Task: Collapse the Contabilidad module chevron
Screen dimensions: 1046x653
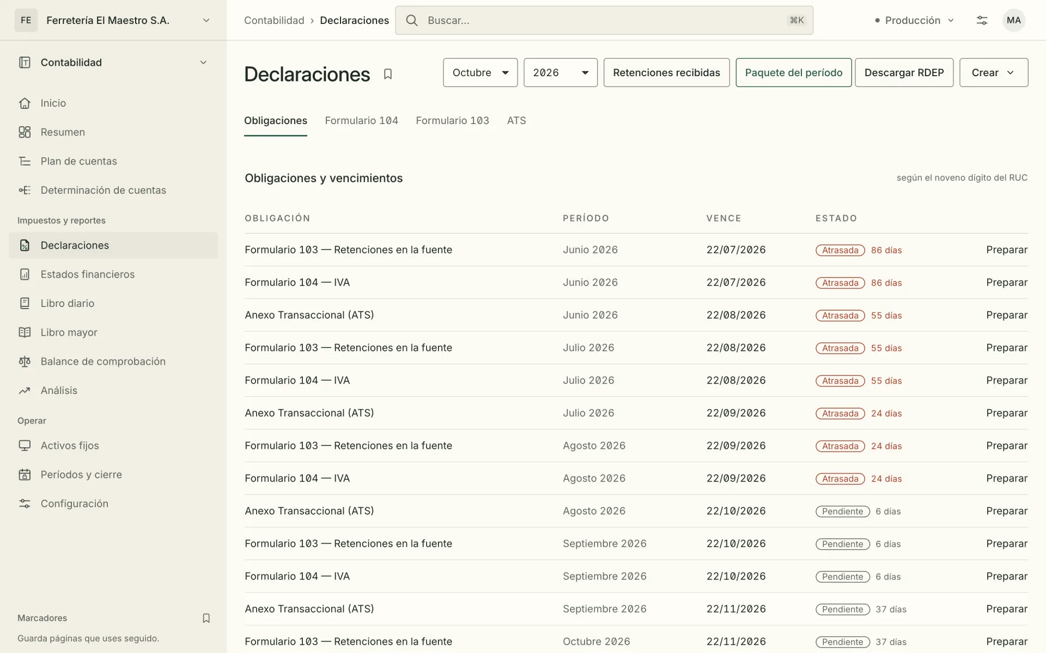Action: tap(203, 63)
